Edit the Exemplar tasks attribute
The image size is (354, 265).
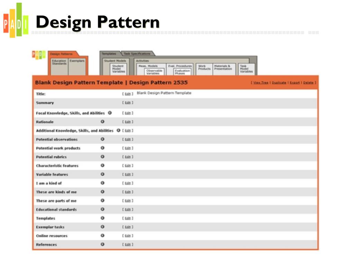128,227
